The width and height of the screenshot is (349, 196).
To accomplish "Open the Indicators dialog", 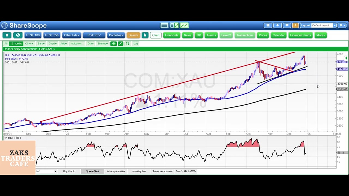I will click(x=77, y=44).
